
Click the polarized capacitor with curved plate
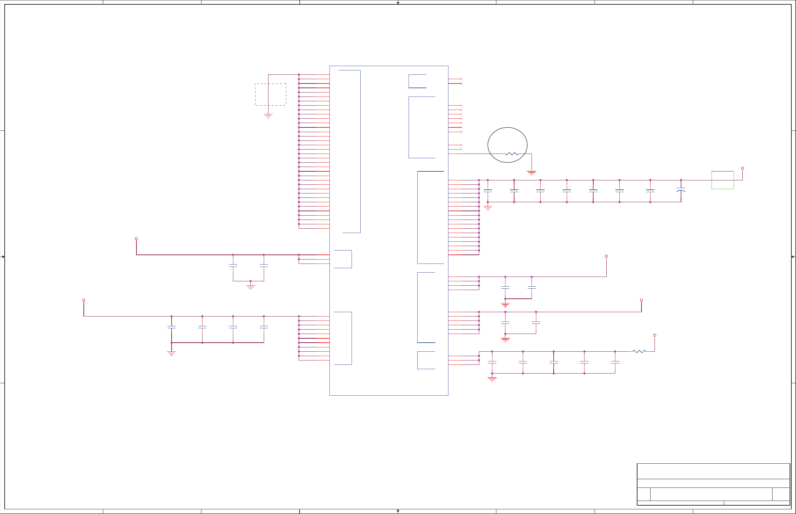(681, 190)
